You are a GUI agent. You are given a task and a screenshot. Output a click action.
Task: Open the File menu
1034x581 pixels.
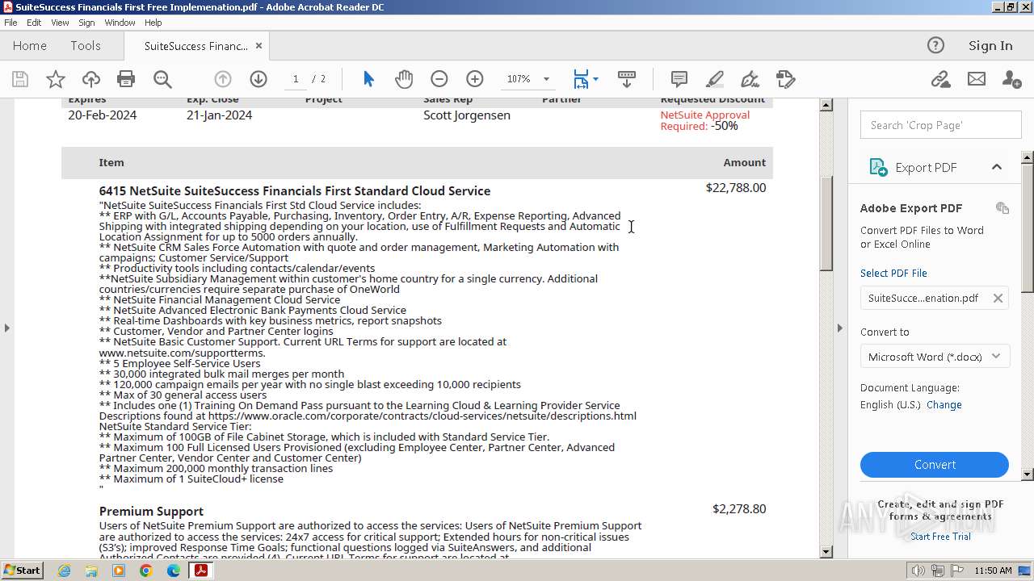tap(11, 23)
